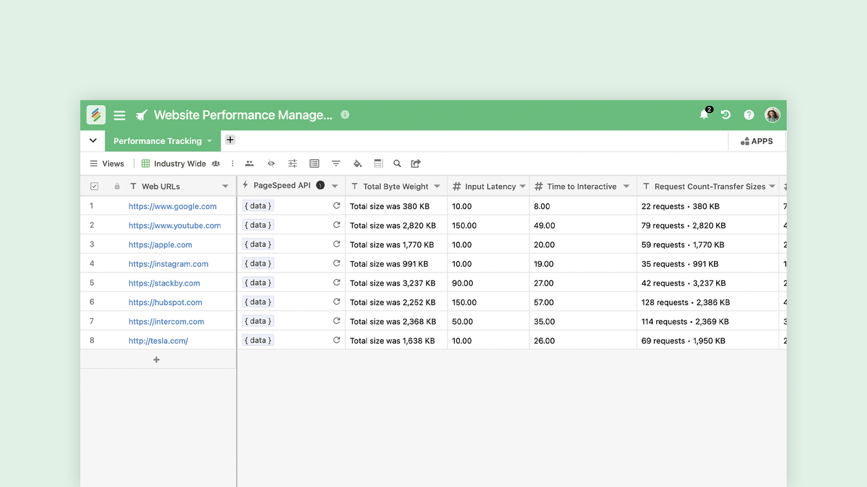Viewport: 867px width, 487px height.
Task: Open the https://stackby.com link
Action: pos(164,283)
